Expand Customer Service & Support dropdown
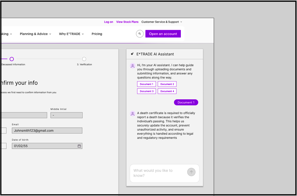This screenshot has width=297, height=196. [161, 22]
